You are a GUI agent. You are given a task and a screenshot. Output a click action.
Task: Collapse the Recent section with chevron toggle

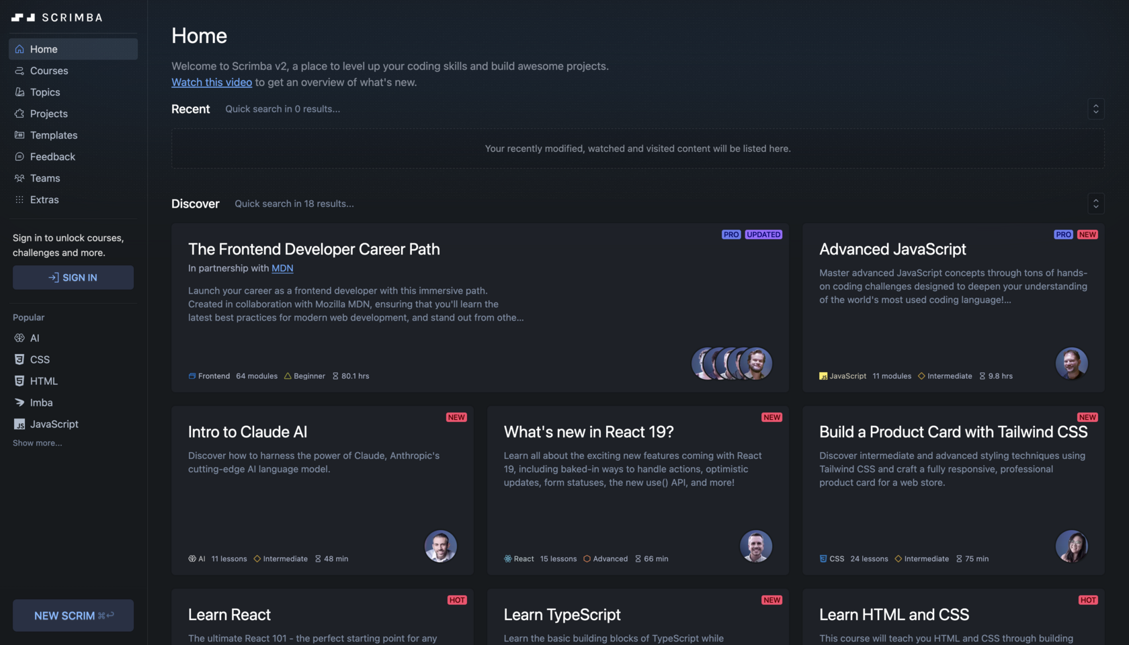coord(1096,109)
